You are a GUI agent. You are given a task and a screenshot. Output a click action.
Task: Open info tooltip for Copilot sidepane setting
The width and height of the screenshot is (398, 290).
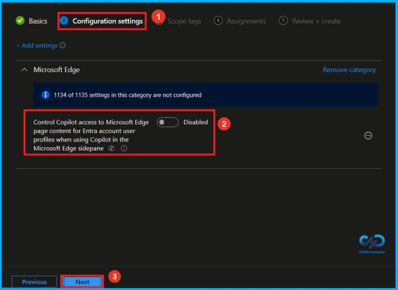coord(124,149)
